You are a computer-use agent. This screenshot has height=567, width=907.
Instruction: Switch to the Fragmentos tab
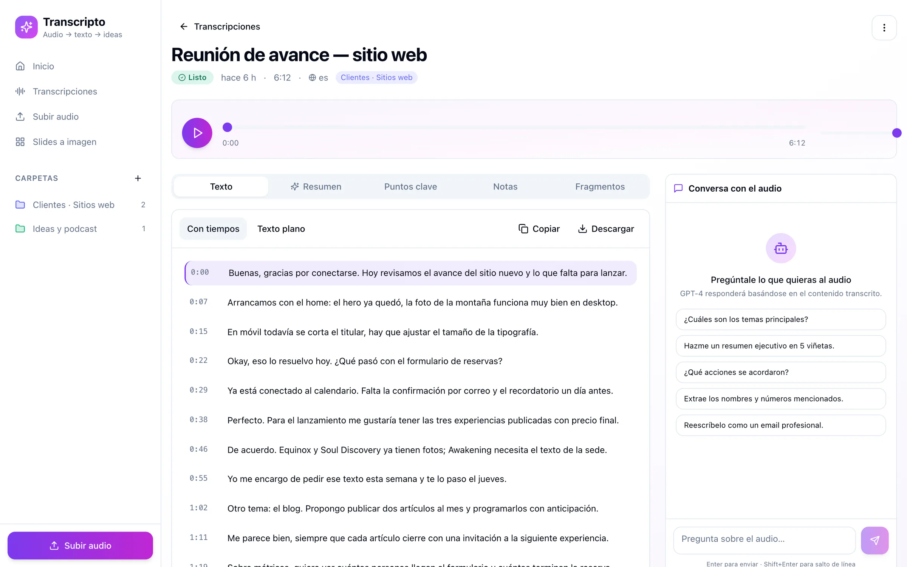pyautogui.click(x=600, y=186)
